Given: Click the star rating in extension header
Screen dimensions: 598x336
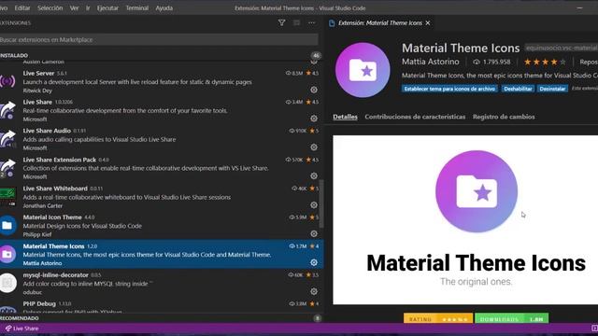Looking at the screenshot, I should pos(545,62).
